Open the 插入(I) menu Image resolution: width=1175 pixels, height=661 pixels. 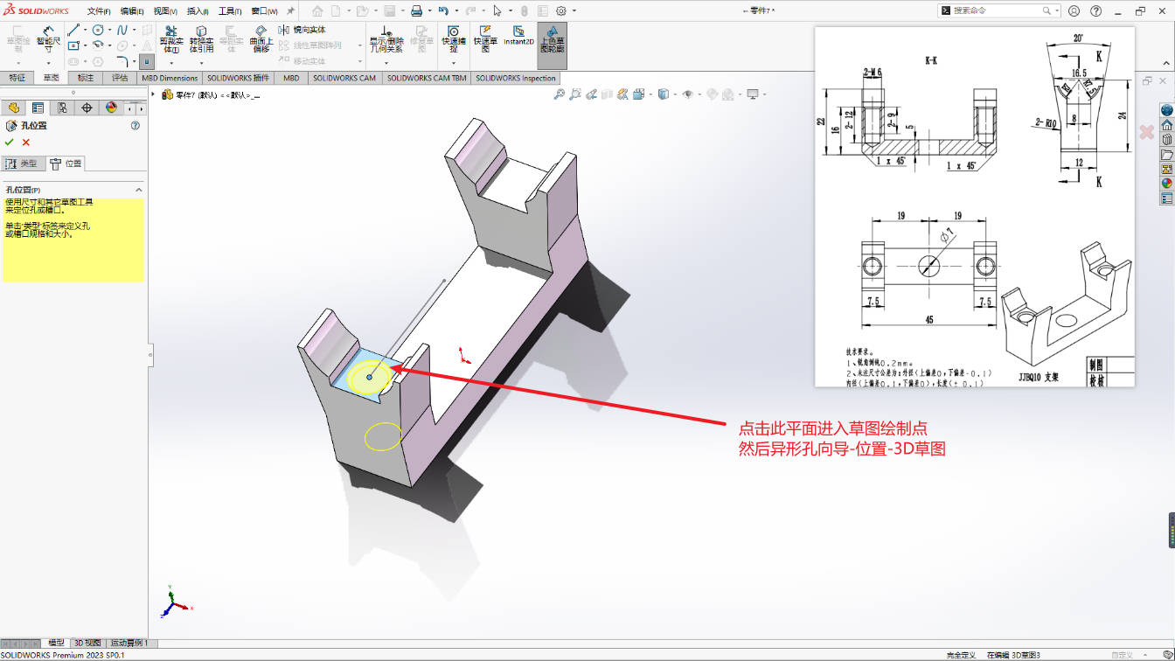[x=198, y=11]
